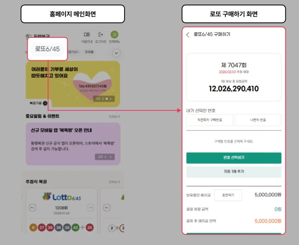Choose 나만의 번호 option

[258, 120]
